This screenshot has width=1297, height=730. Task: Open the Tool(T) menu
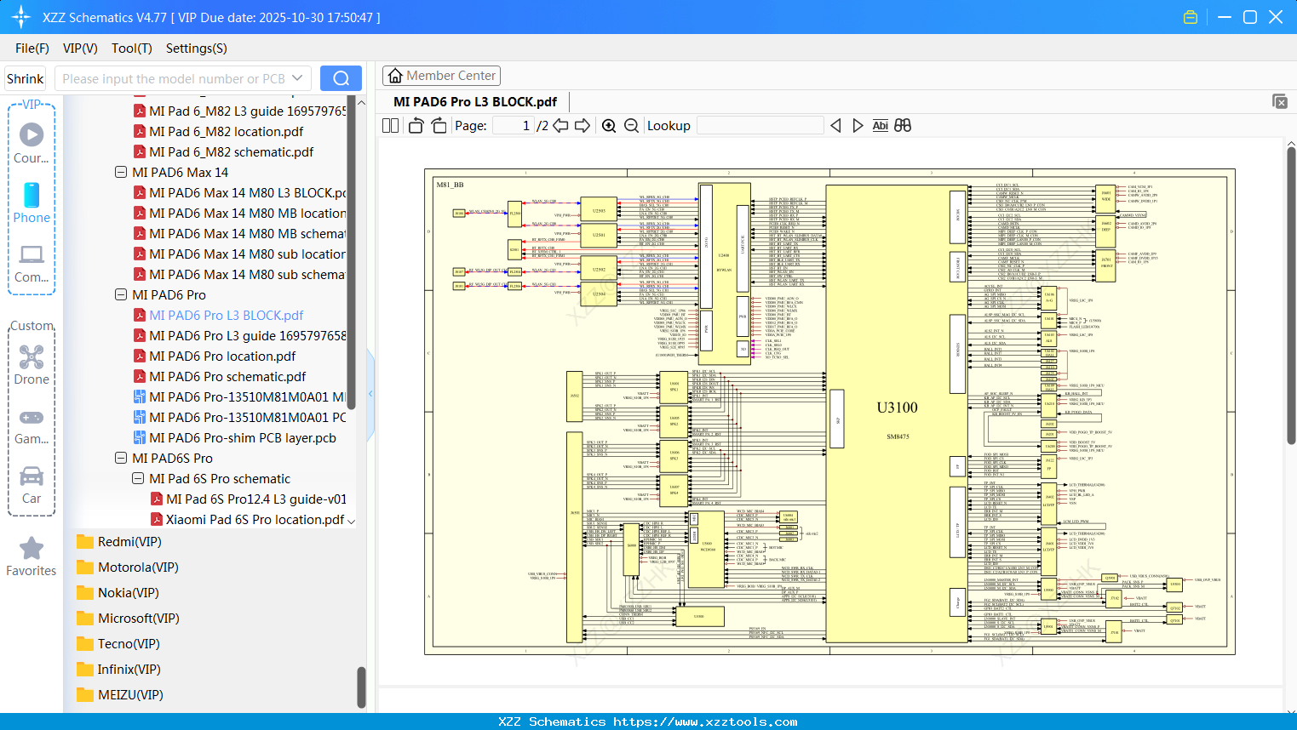131,48
